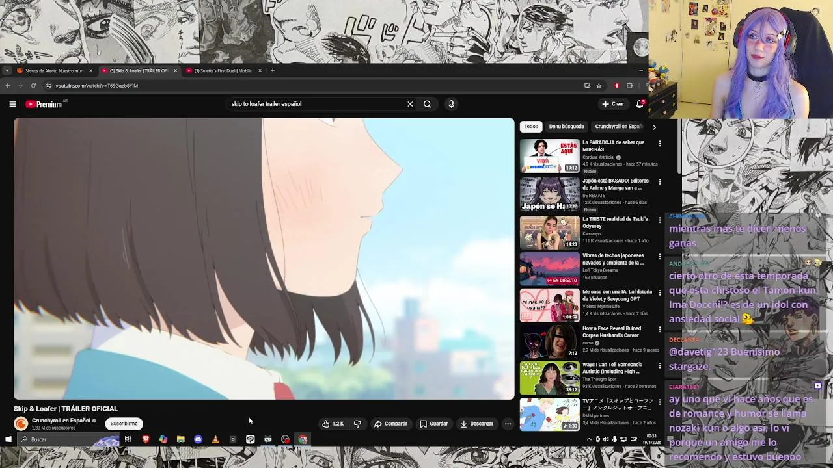Launch Brave browser from taskbar
833x468 pixels.
(x=146, y=439)
